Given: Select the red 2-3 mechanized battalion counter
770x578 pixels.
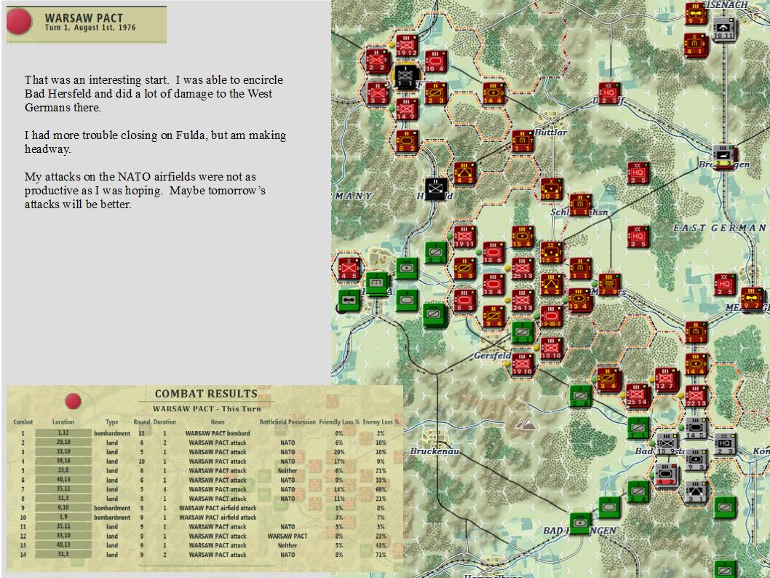Looking at the screenshot, I should (x=435, y=94).
